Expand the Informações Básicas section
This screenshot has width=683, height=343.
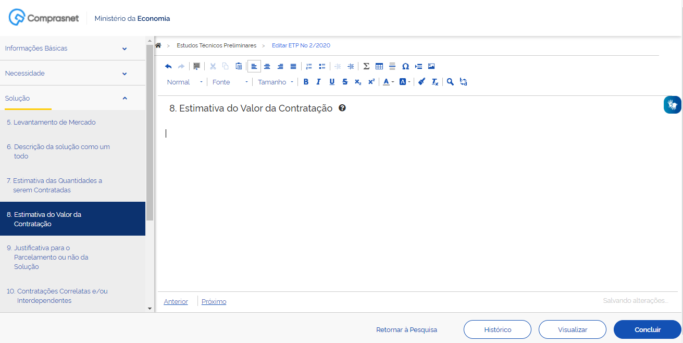tap(73, 48)
